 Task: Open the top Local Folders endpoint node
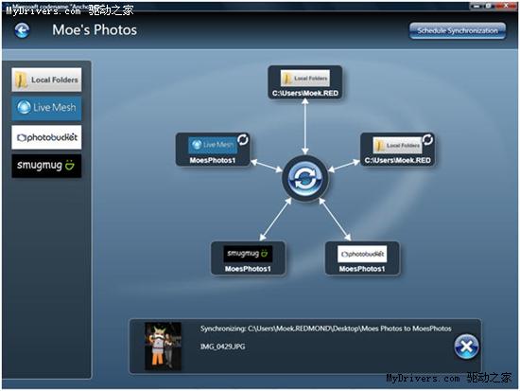click(x=305, y=82)
